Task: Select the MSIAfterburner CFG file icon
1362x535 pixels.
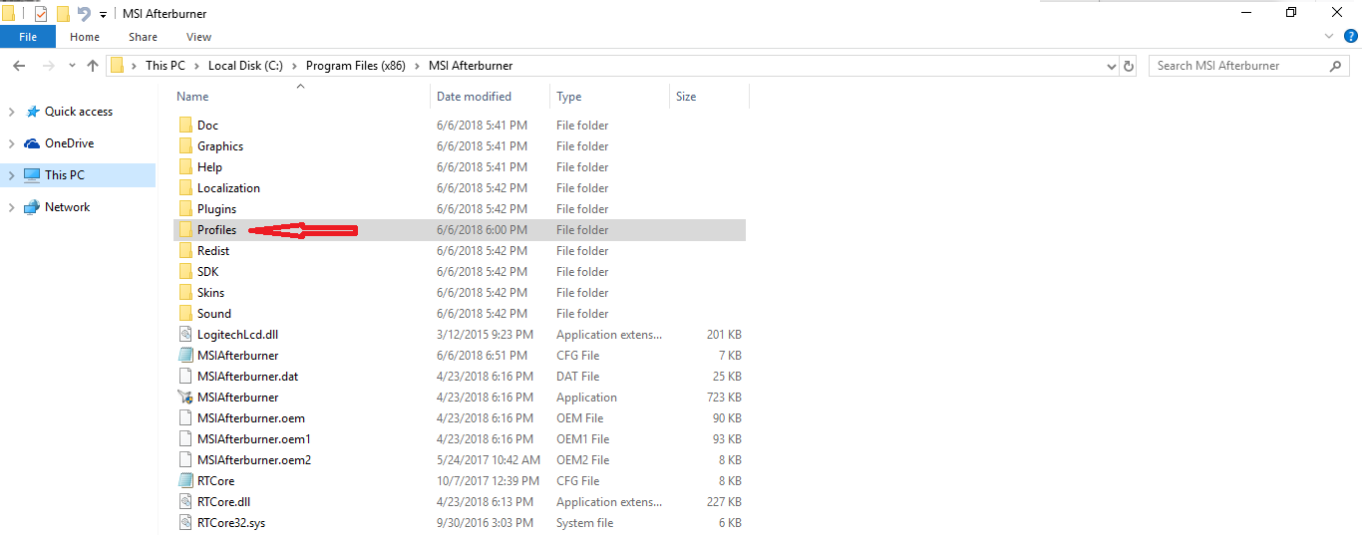Action: (185, 356)
